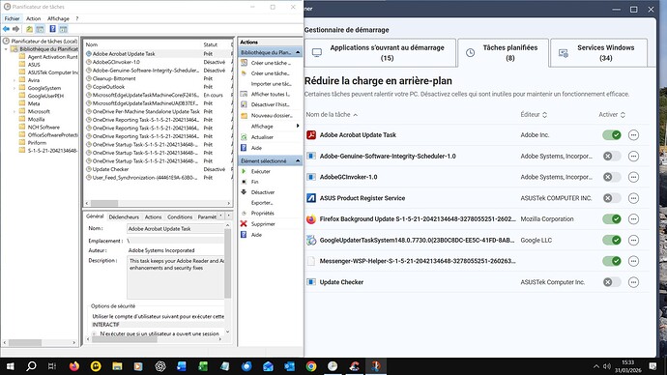Open more options for AdobeGCInvoker-1.0 row
The image size is (667, 375).
[x=633, y=177]
